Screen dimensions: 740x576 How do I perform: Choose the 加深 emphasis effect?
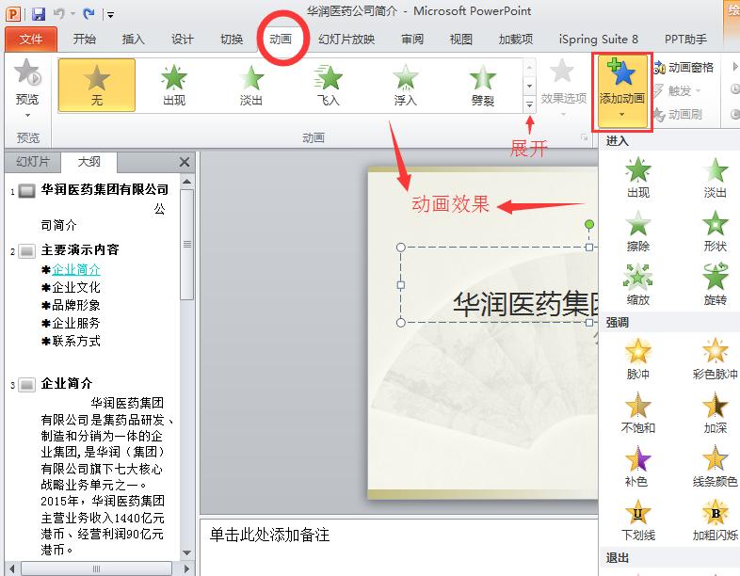(x=715, y=413)
